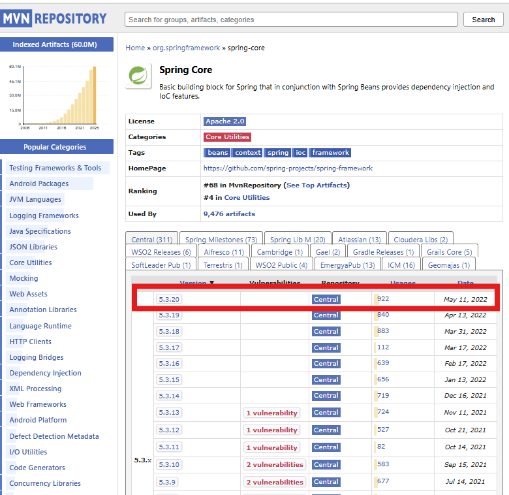The image size is (509, 495).
Task: Open XML Processing category
Action: point(35,389)
